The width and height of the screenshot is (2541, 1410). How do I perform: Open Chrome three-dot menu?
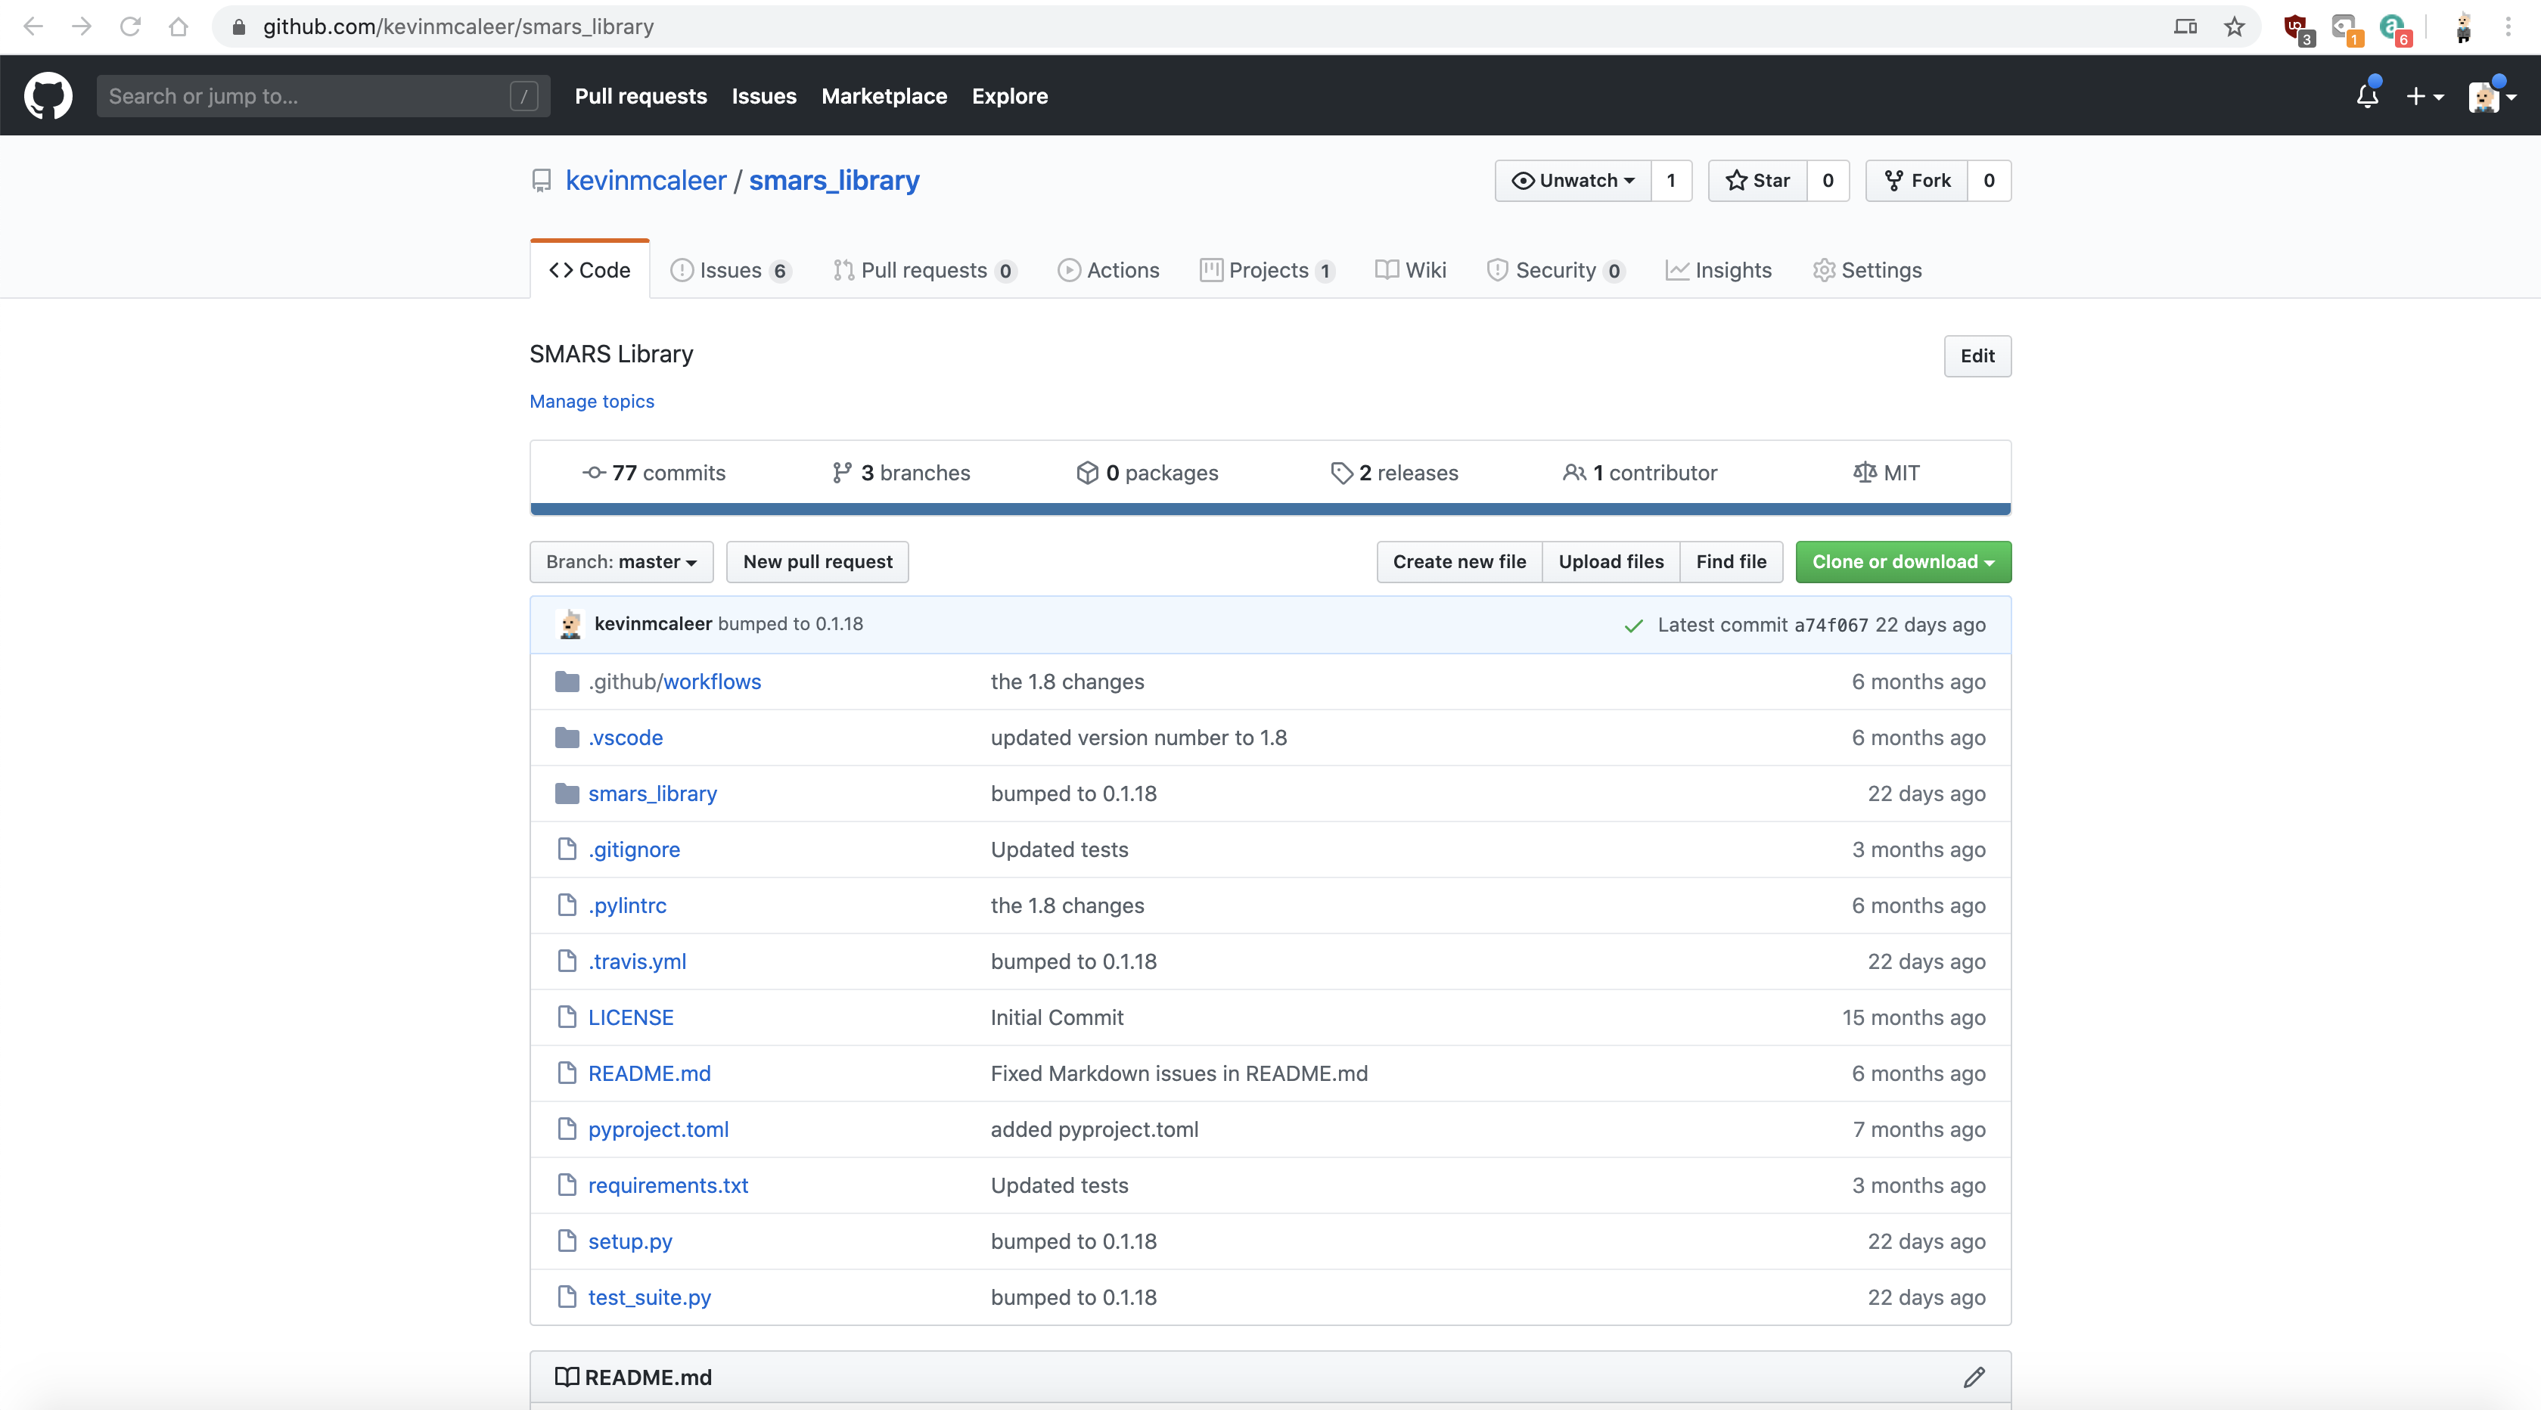pyautogui.click(x=2508, y=26)
